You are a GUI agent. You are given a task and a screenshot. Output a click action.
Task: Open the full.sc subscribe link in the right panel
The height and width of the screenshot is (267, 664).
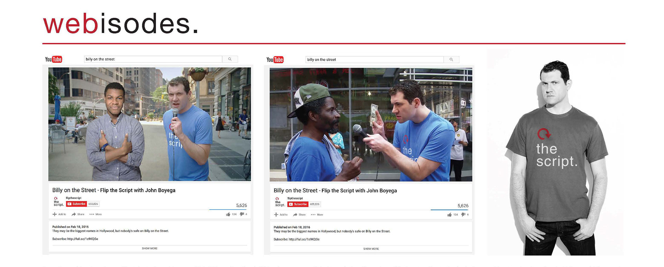[304, 239]
